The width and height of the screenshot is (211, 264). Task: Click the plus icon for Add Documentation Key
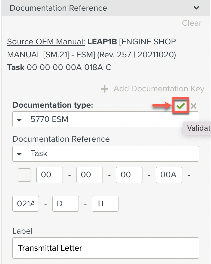pos(105,89)
